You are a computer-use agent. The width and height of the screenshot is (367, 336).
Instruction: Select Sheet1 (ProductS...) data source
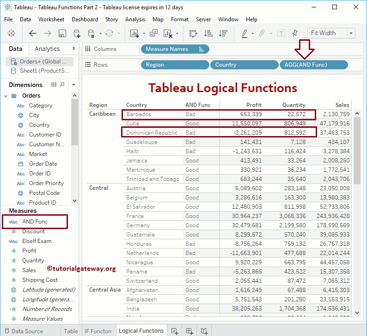39,71
